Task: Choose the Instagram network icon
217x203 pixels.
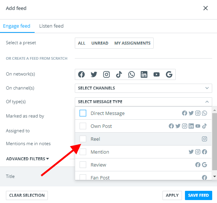Action: 106,74
